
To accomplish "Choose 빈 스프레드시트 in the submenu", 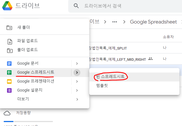I will coord(134,77).
